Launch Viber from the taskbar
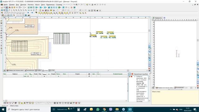This screenshot has width=199, height=112. [x=111, y=109]
